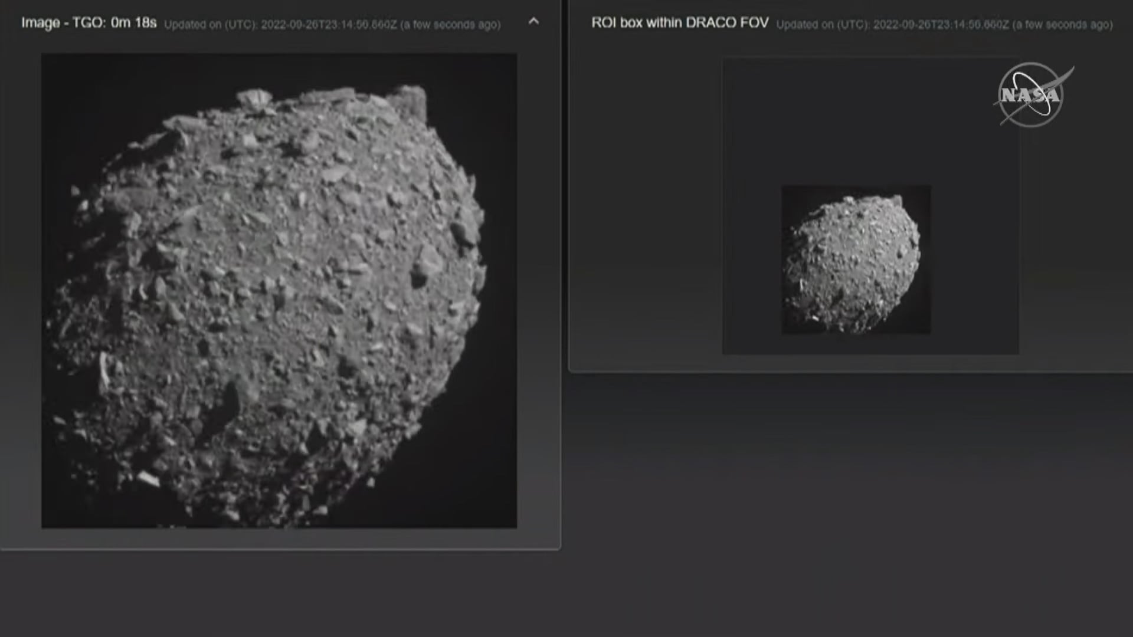
Task: Click 'ROI box within DRACO FOV' heading
Action: 680,23
